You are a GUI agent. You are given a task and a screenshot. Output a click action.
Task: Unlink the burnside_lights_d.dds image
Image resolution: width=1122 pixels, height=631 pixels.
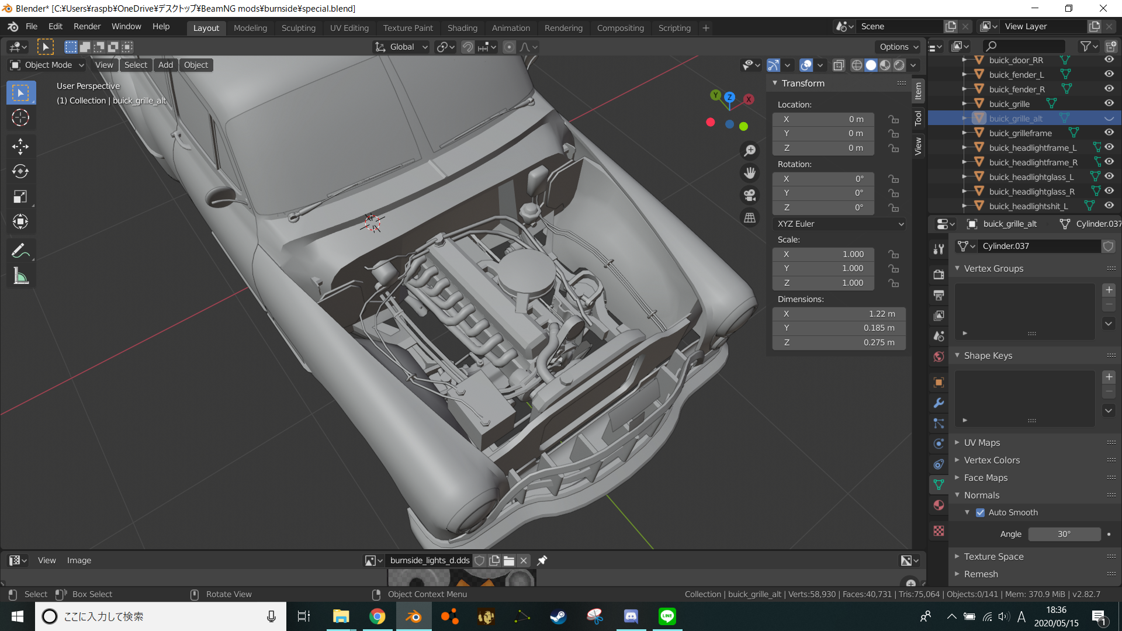point(524,560)
